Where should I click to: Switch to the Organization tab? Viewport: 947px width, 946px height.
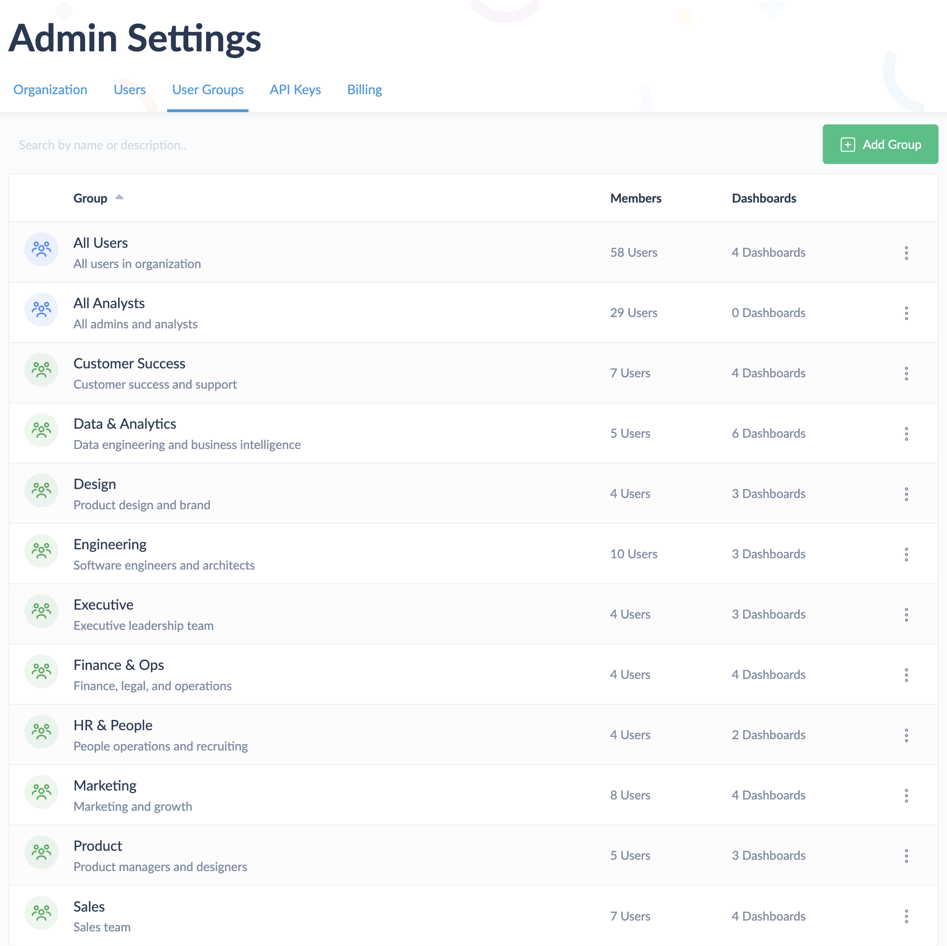click(x=50, y=90)
